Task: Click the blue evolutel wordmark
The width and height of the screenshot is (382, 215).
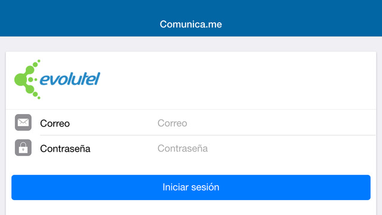Action: coord(70,79)
